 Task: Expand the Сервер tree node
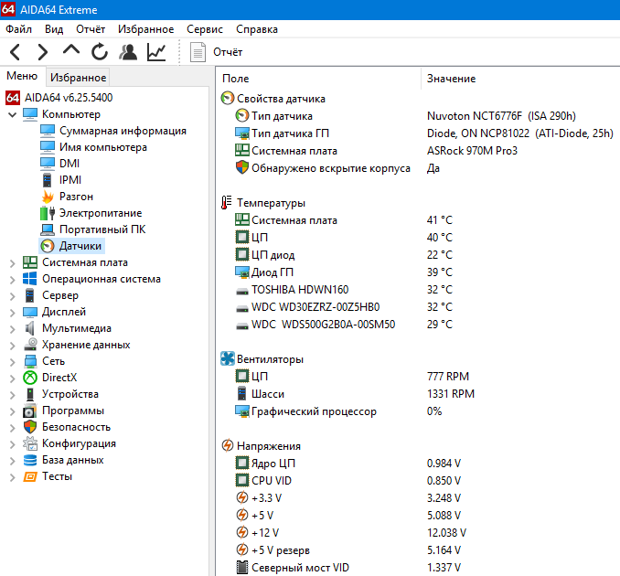click(12, 295)
